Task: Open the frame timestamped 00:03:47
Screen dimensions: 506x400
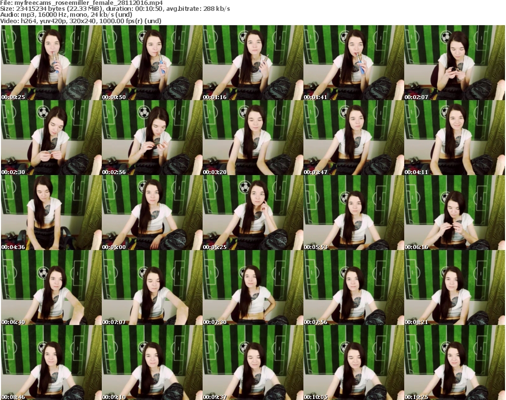Action: pos(354,138)
